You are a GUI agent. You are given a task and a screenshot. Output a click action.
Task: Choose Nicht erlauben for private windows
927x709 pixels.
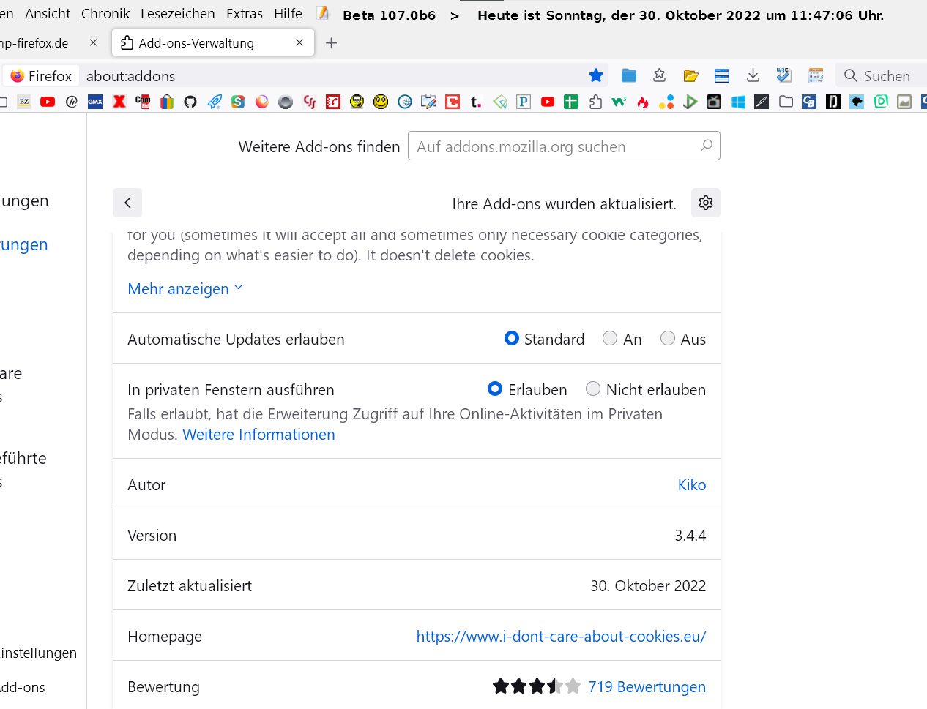593,389
